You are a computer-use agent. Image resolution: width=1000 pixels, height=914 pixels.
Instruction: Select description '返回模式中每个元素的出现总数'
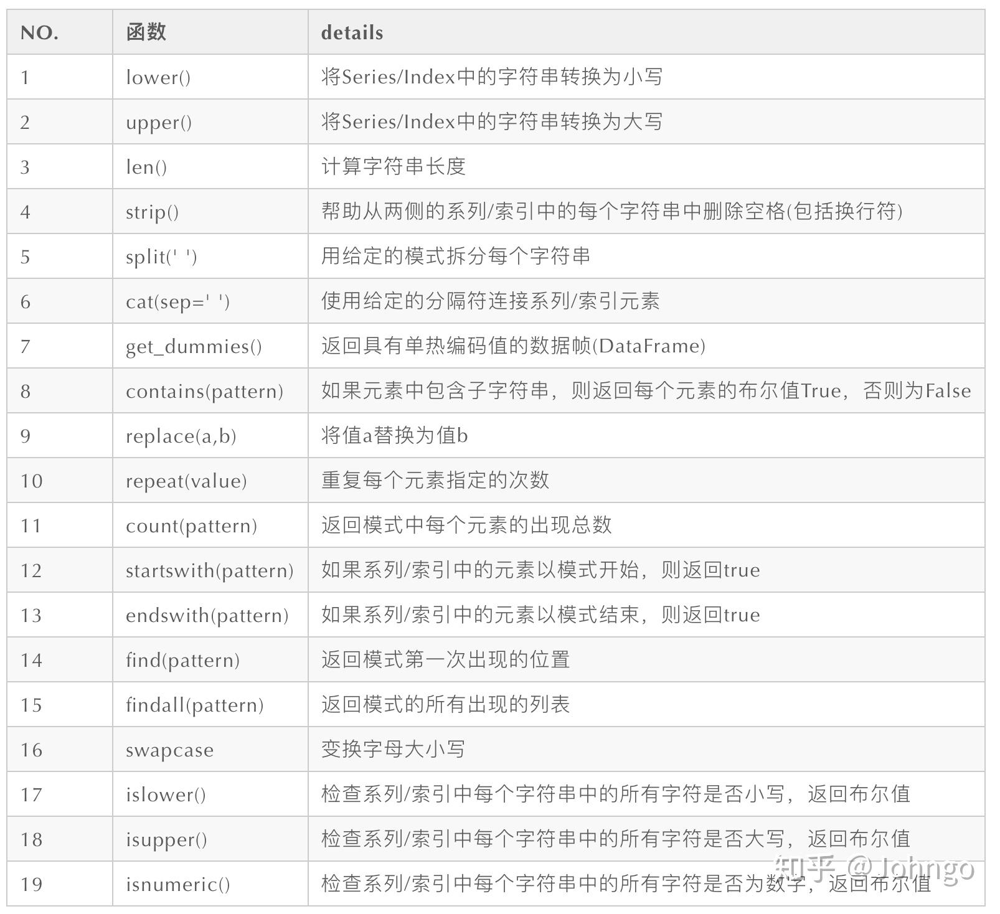pos(466,525)
